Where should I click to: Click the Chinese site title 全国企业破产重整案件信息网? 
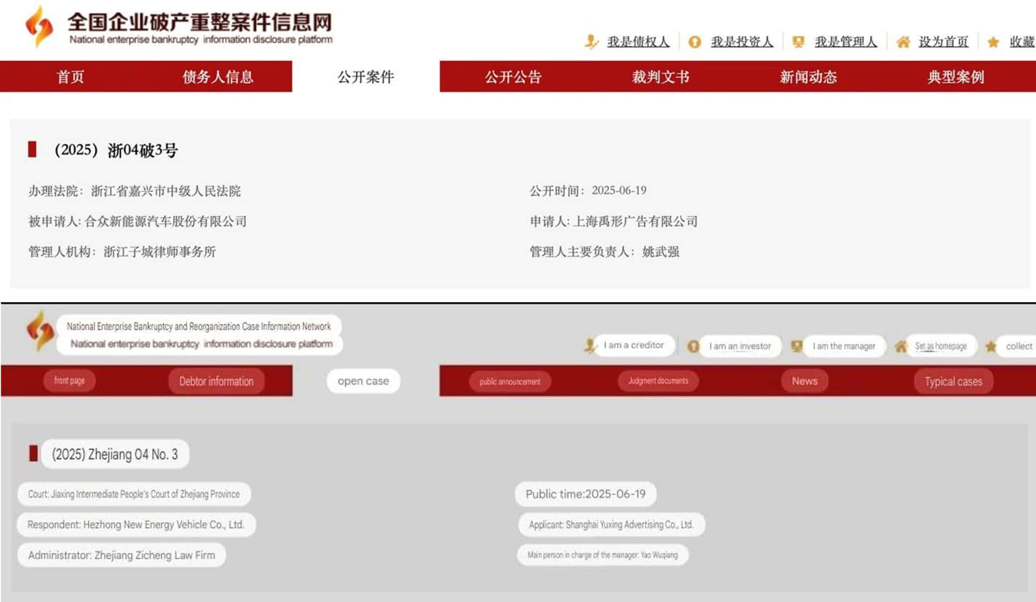point(200,22)
